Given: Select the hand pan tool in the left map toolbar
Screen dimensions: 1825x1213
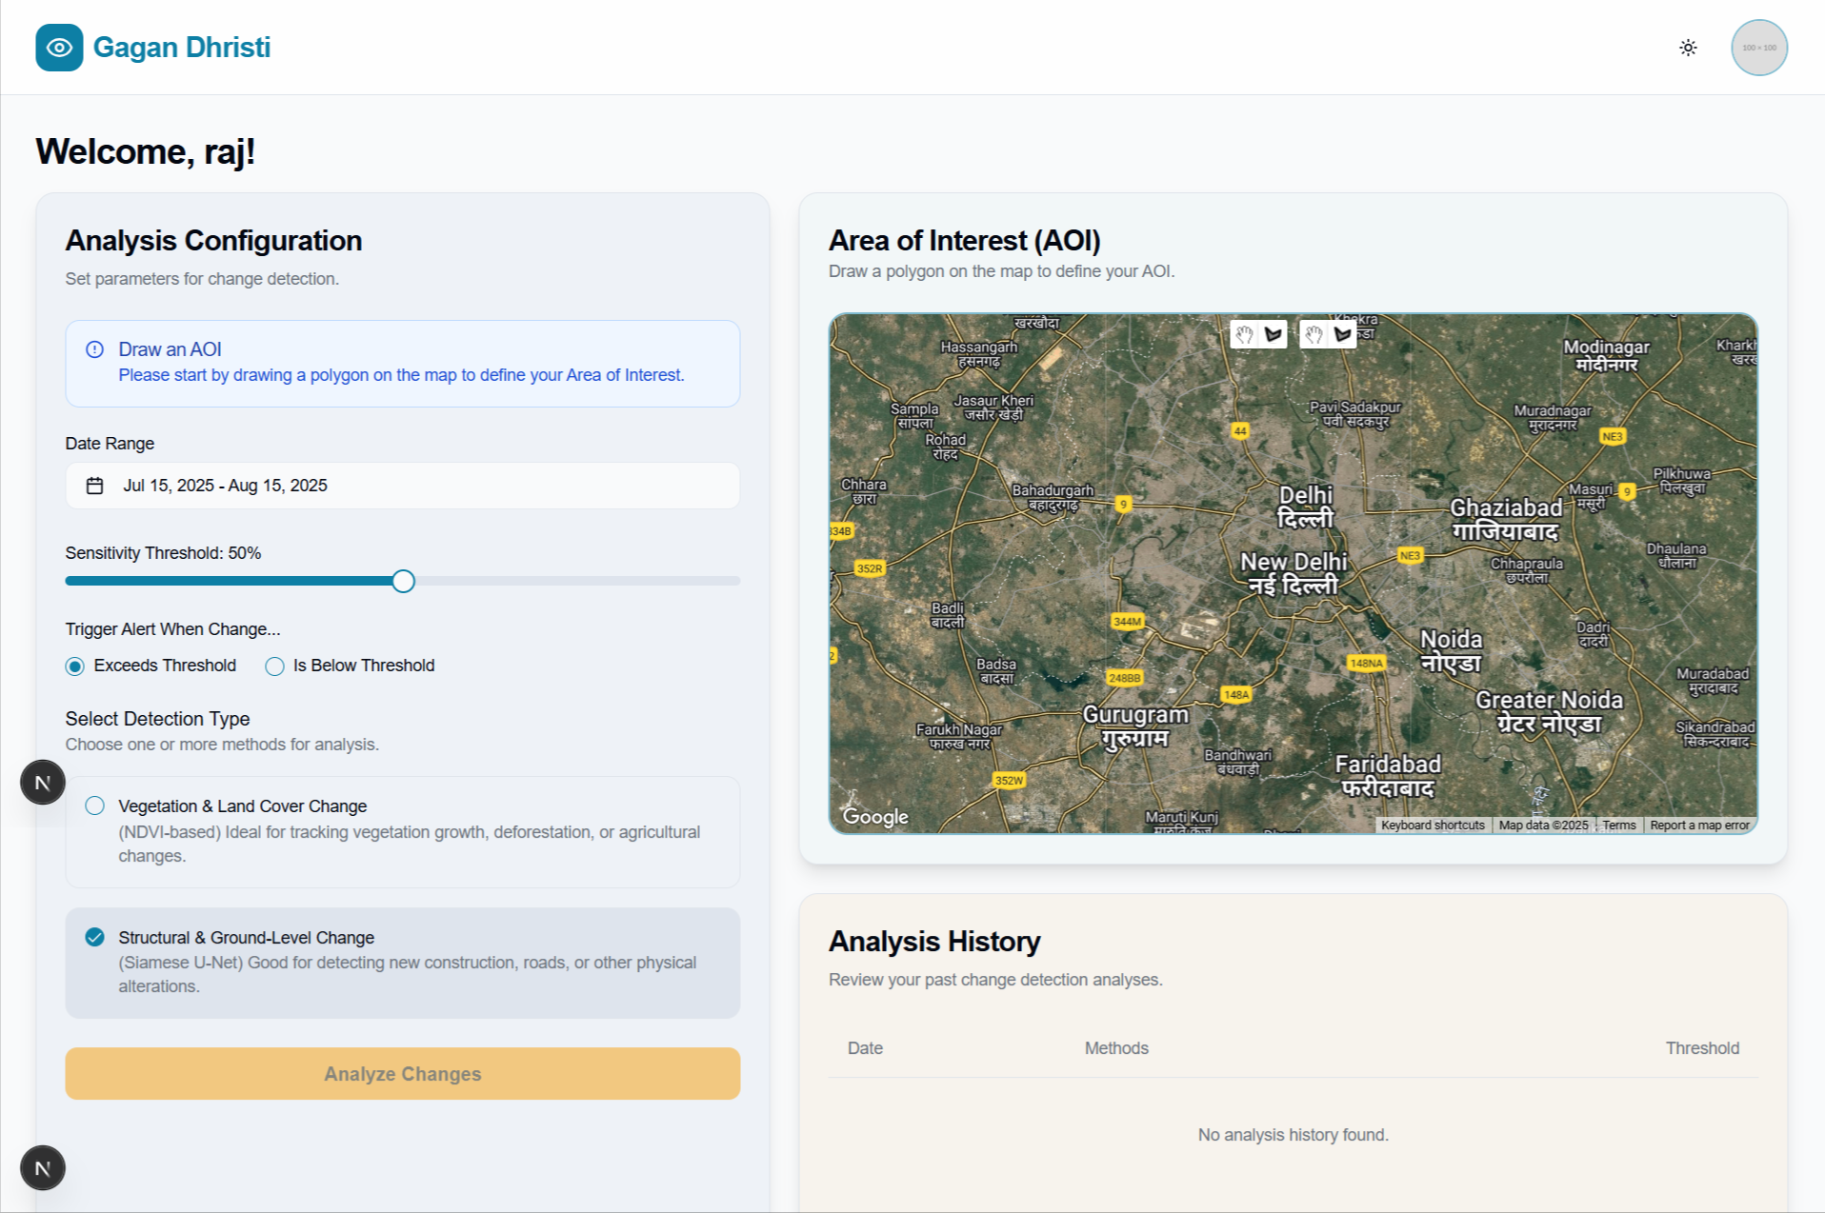Looking at the screenshot, I should [x=1244, y=334].
